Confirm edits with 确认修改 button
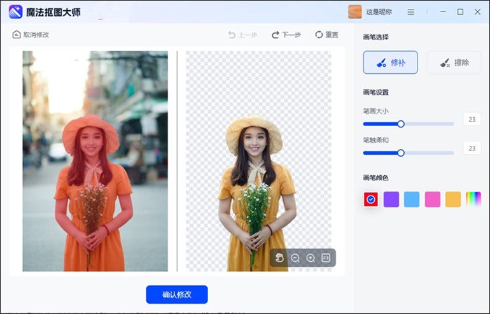Viewport: 490px width, 314px height. (x=177, y=294)
